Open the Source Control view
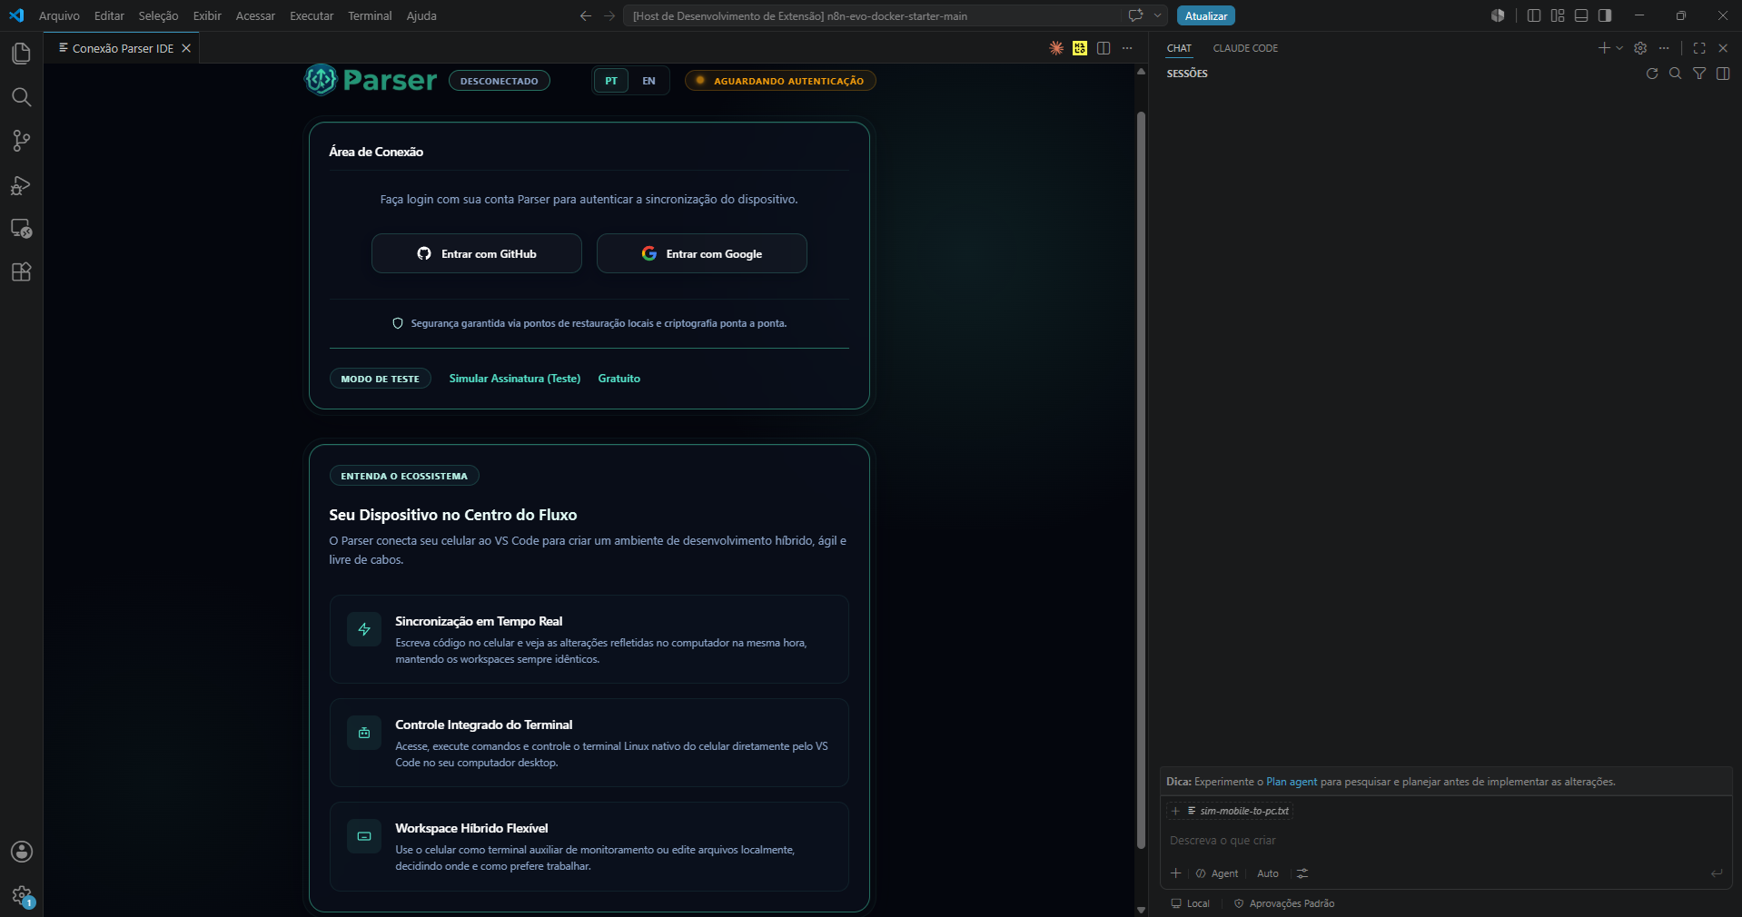Image resolution: width=1742 pixels, height=917 pixels. [22, 141]
